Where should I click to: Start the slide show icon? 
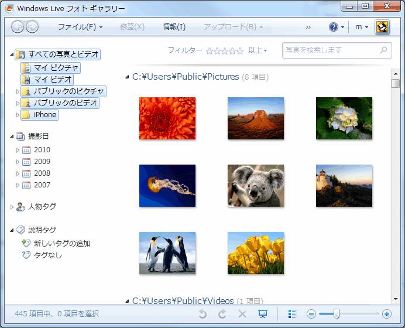click(263, 314)
